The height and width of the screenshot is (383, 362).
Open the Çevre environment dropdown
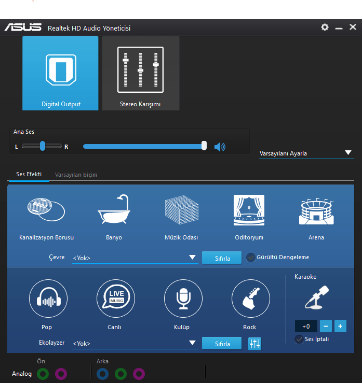[135, 258]
